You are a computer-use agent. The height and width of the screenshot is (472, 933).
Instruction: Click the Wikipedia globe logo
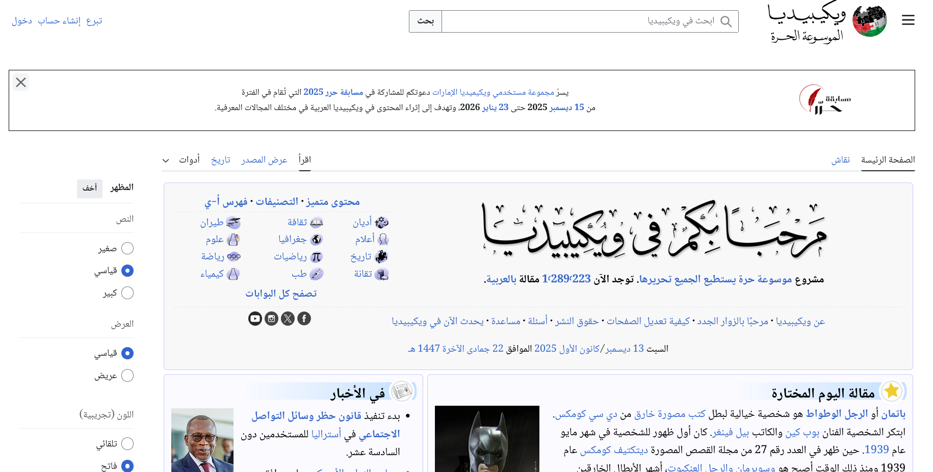(x=870, y=21)
